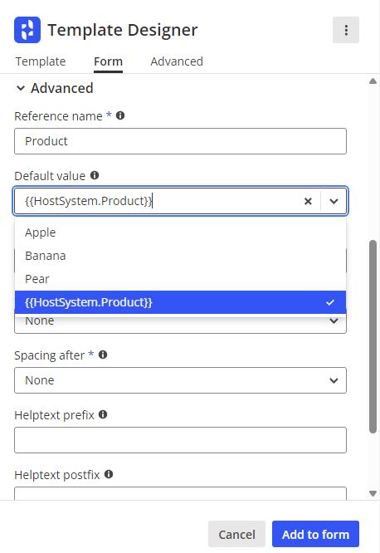Click the vertical scrollbar thumb

coord(373,337)
